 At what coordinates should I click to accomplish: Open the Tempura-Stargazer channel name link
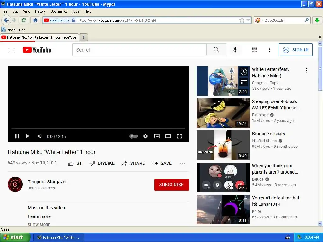(x=47, y=182)
